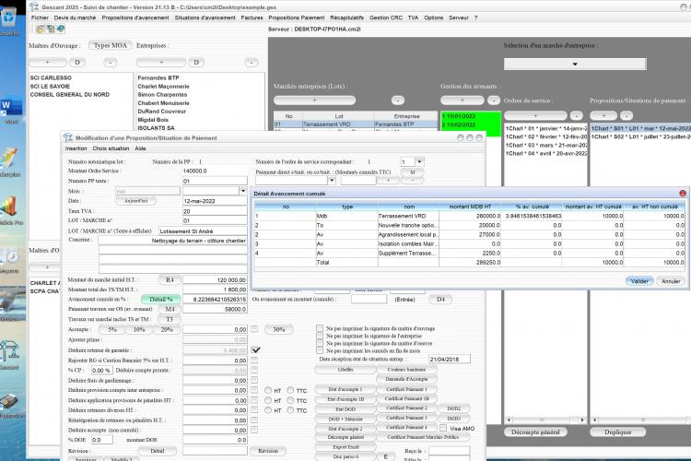Viewport: 691px width, 461px height.
Task: Click the + button under Maîtres d'Ouvrage
Action: [x=48, y=62]
